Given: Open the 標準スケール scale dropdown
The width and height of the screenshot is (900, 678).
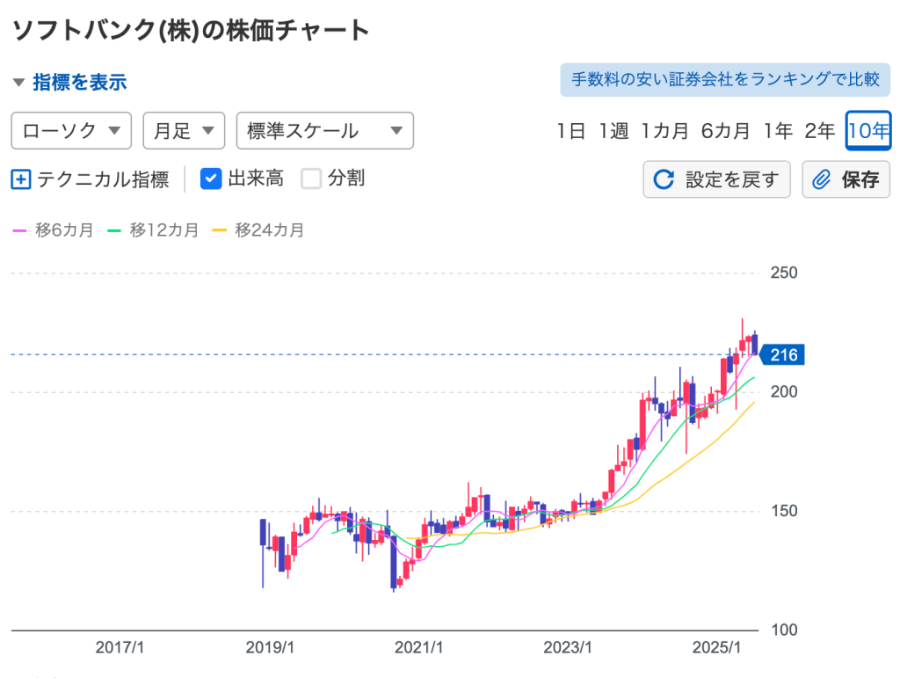Looking at the screenshot, I should click(x=324, y=131).
